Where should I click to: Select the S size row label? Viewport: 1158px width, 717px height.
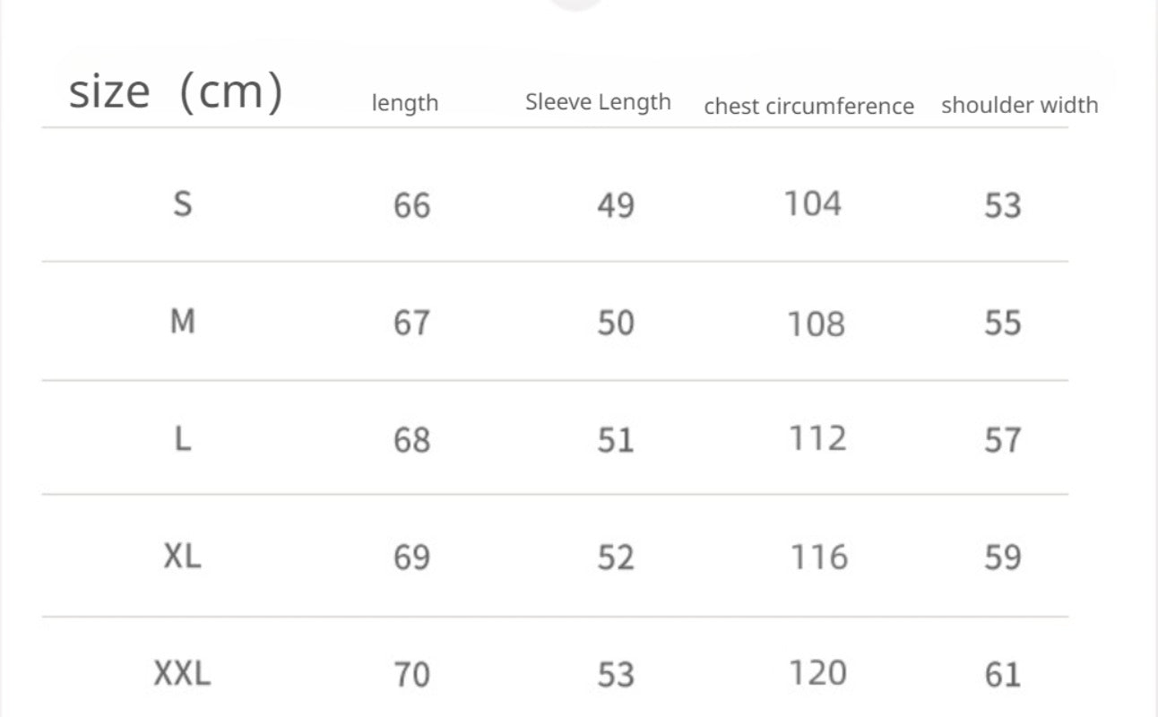tap(182, 204)
